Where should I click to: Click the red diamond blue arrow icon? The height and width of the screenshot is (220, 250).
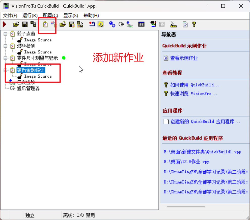point(92,24)
